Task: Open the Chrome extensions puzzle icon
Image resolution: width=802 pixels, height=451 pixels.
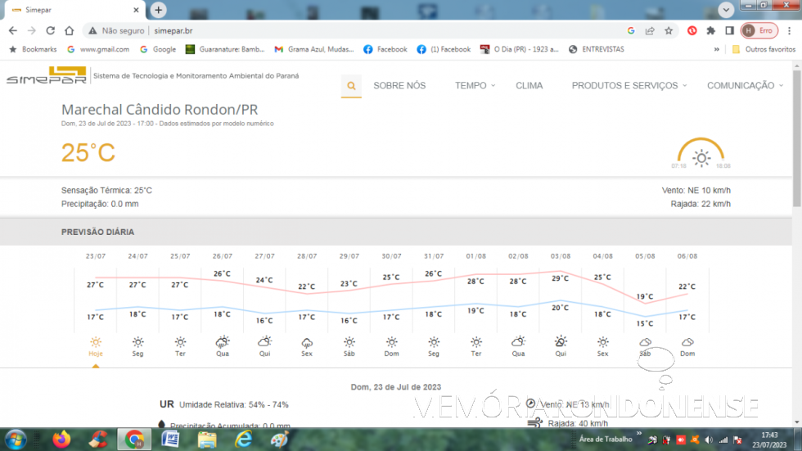Action: [x=710, y=30]
